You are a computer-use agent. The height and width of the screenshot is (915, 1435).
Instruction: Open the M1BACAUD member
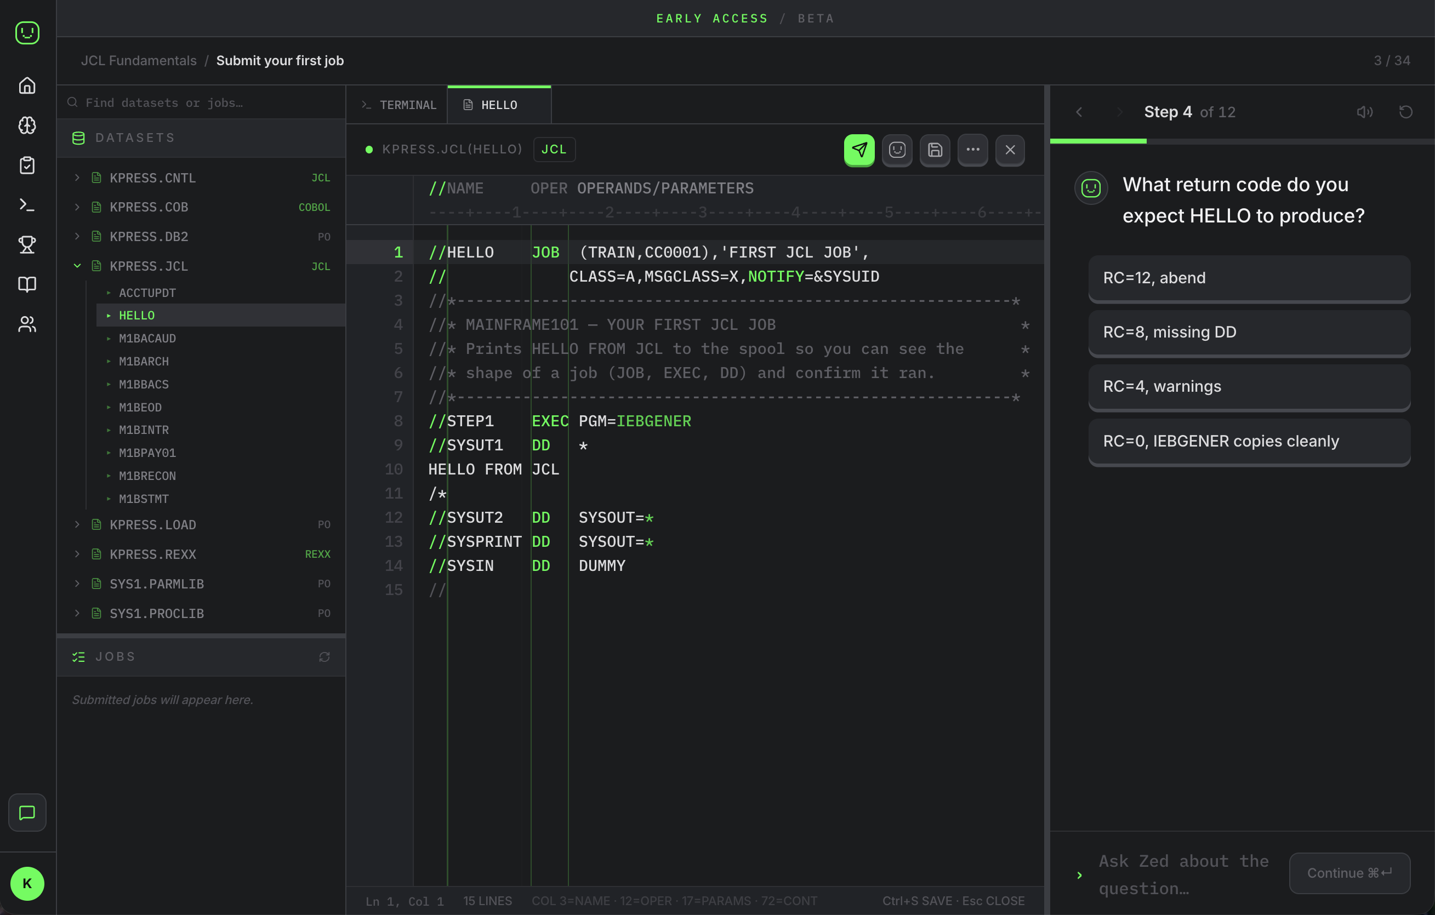click(x=220, y=339)
